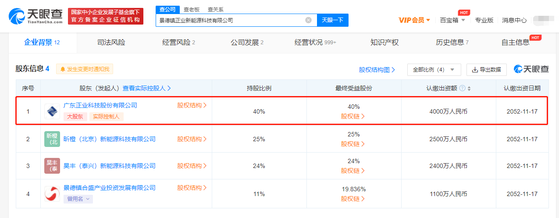Open the 消息中心 link
559x218 pixels.
tap(514, 20)
